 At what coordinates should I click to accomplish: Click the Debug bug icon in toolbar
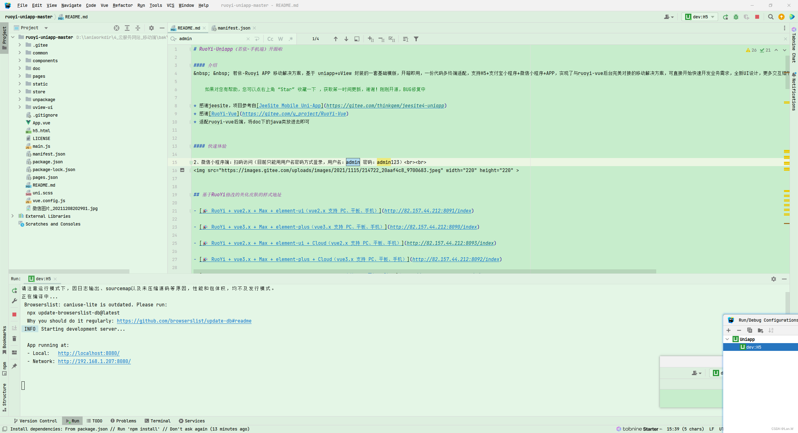[x=736, y=17]
